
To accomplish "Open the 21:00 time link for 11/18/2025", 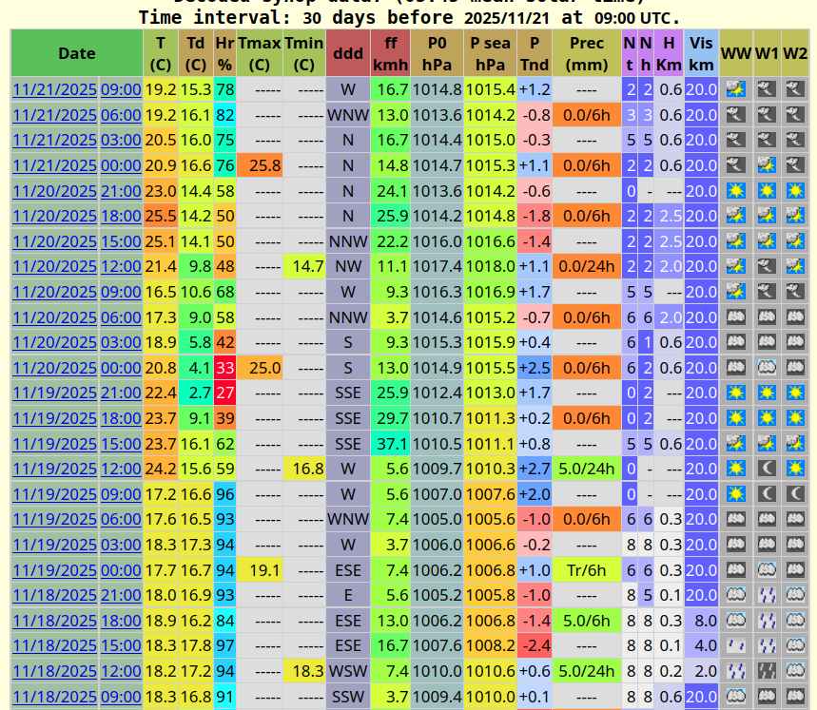I will 121,595.
